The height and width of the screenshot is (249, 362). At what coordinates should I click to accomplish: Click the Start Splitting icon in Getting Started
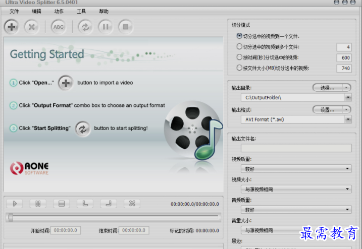[x=83, y=129]
